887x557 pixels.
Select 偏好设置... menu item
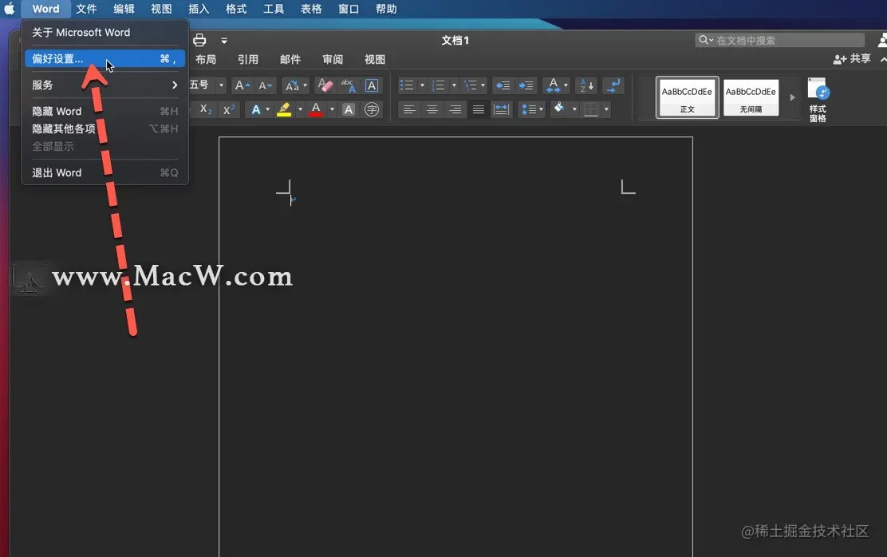tap(104, 59)
